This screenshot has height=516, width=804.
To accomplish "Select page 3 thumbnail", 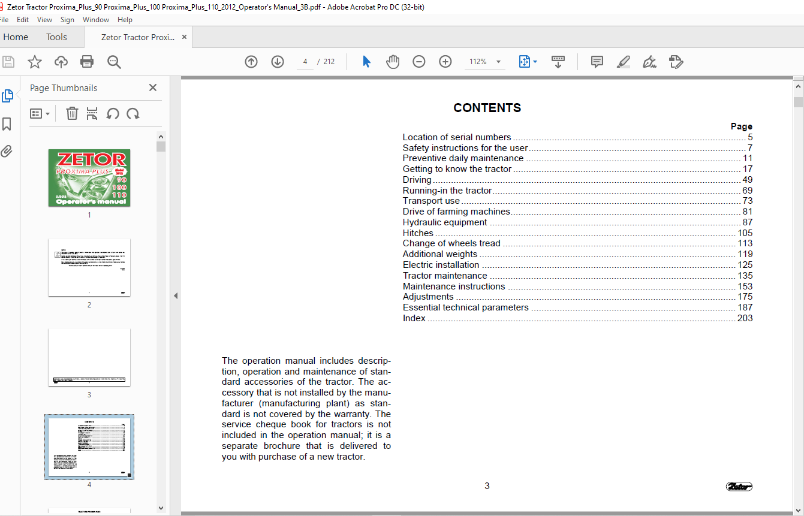I will [x=89, y=357].
